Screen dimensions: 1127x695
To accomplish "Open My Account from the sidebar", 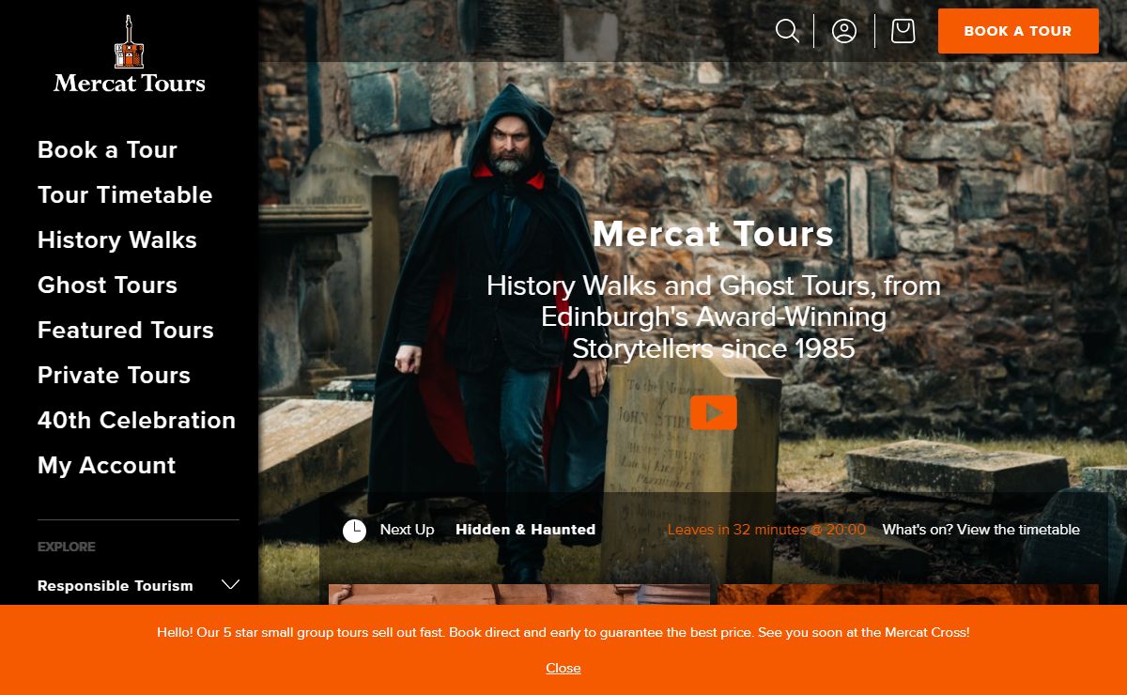I will (106, 466).
